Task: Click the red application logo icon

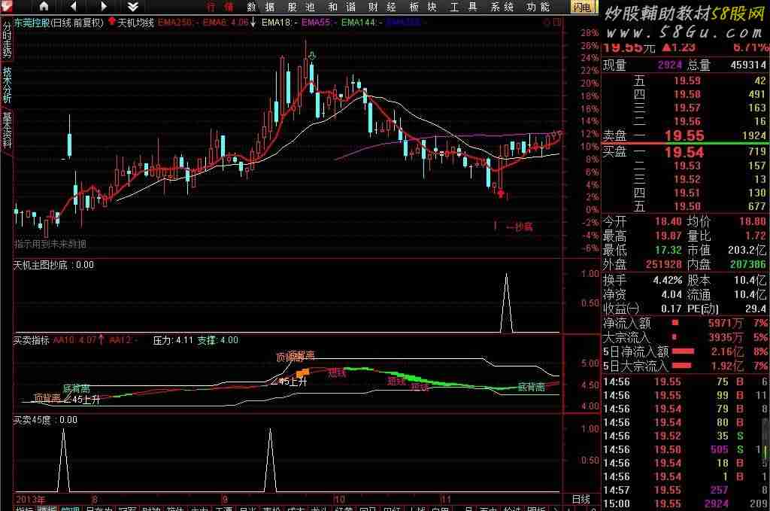Action: tap(6, 6)
